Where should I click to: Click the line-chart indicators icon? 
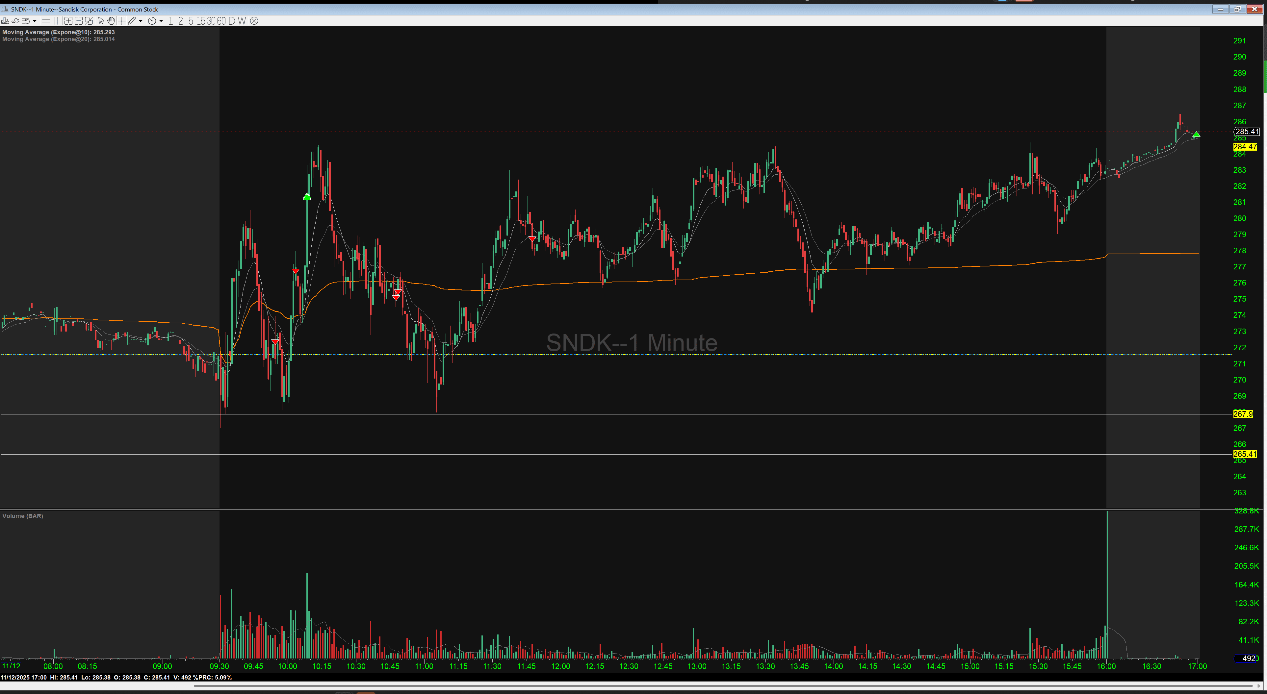pos(15,21)
